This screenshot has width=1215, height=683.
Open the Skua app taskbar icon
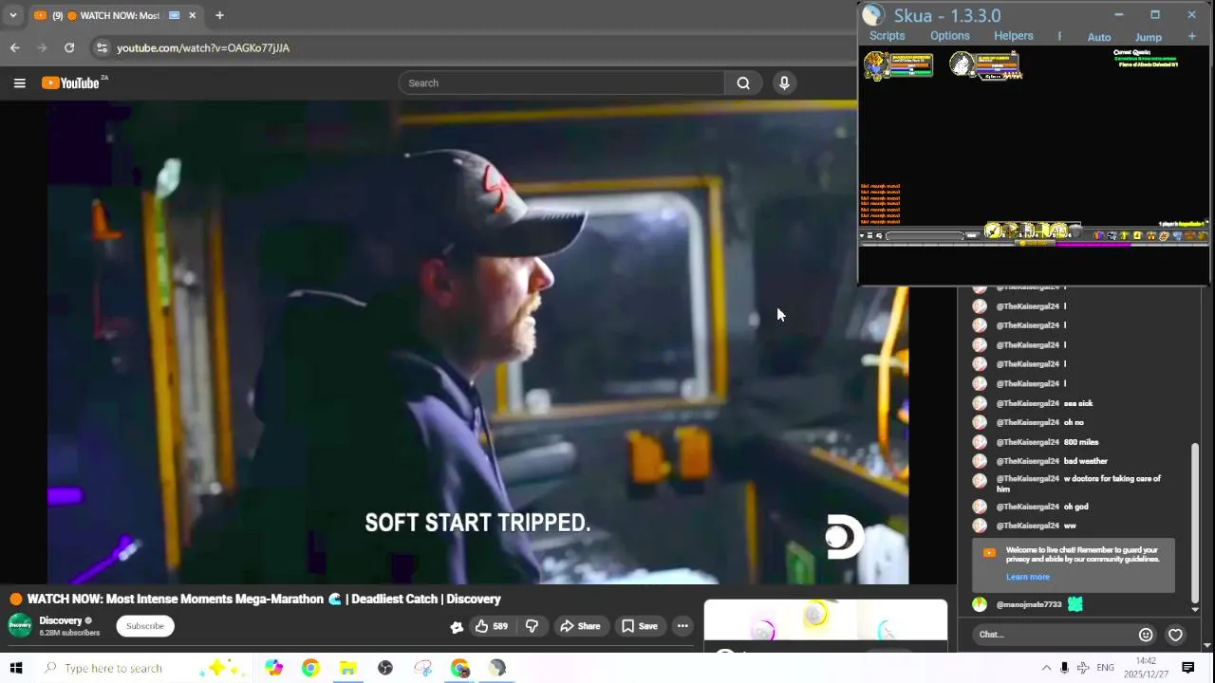[497, 668]
